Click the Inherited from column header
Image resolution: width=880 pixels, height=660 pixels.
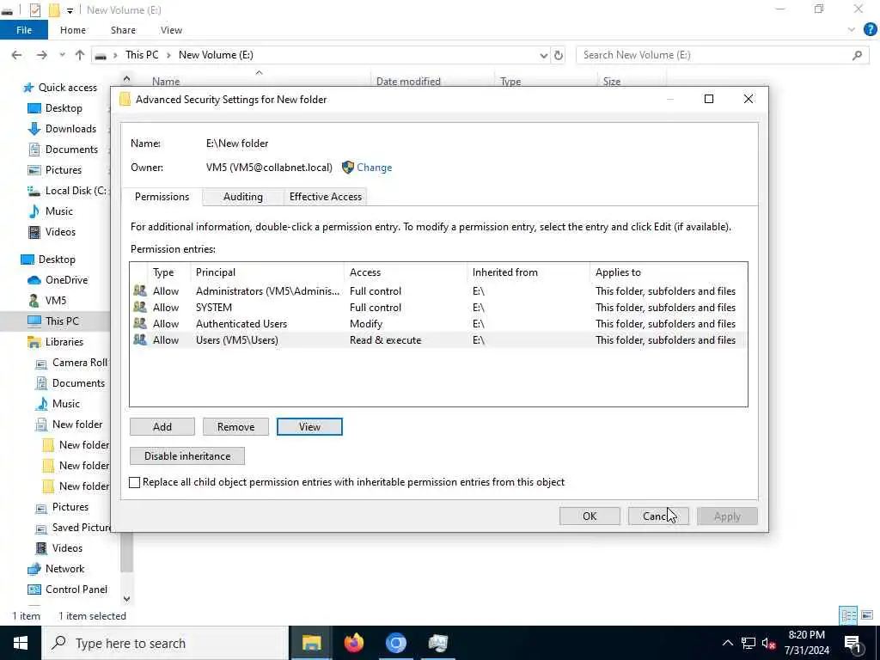529,272
